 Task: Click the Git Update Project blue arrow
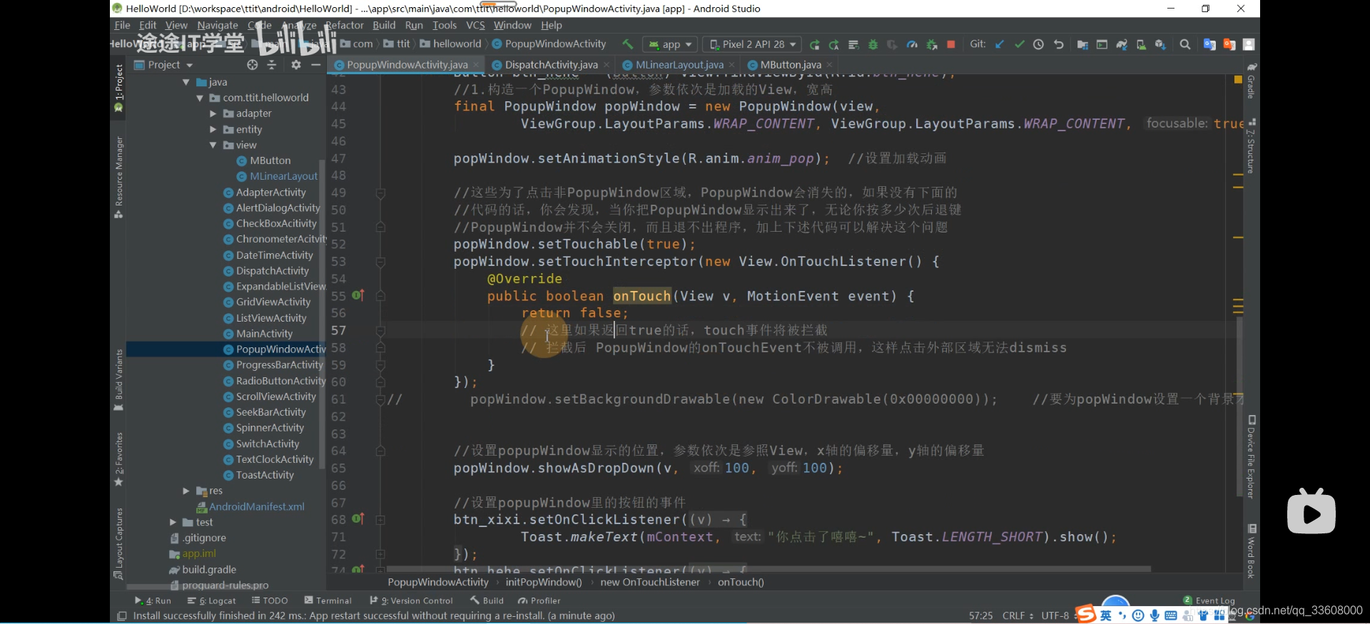tap(1000, 44)
